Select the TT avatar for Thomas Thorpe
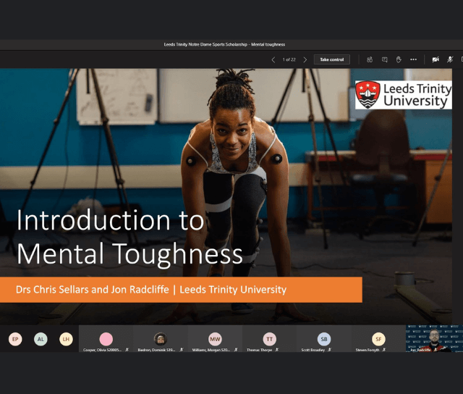The height and width of the screenshot is (394, 463). (x=270, y=339)
